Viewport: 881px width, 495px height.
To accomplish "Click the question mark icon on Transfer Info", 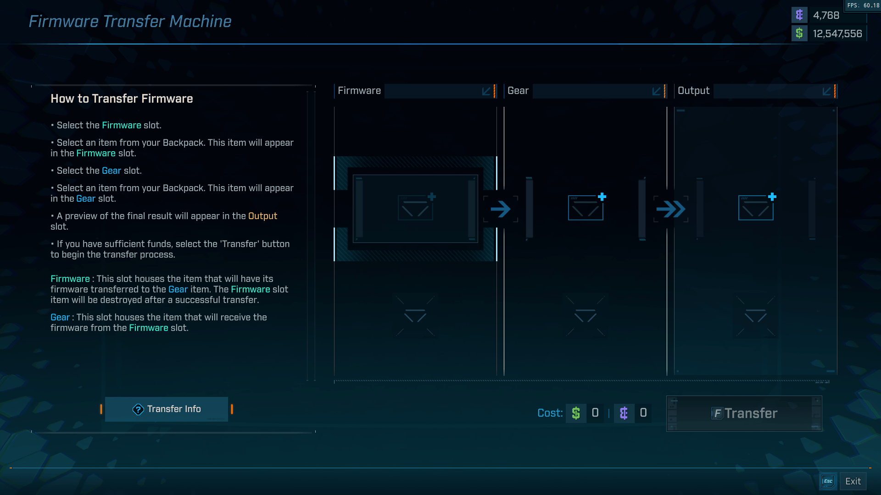I will pos(138,409).
